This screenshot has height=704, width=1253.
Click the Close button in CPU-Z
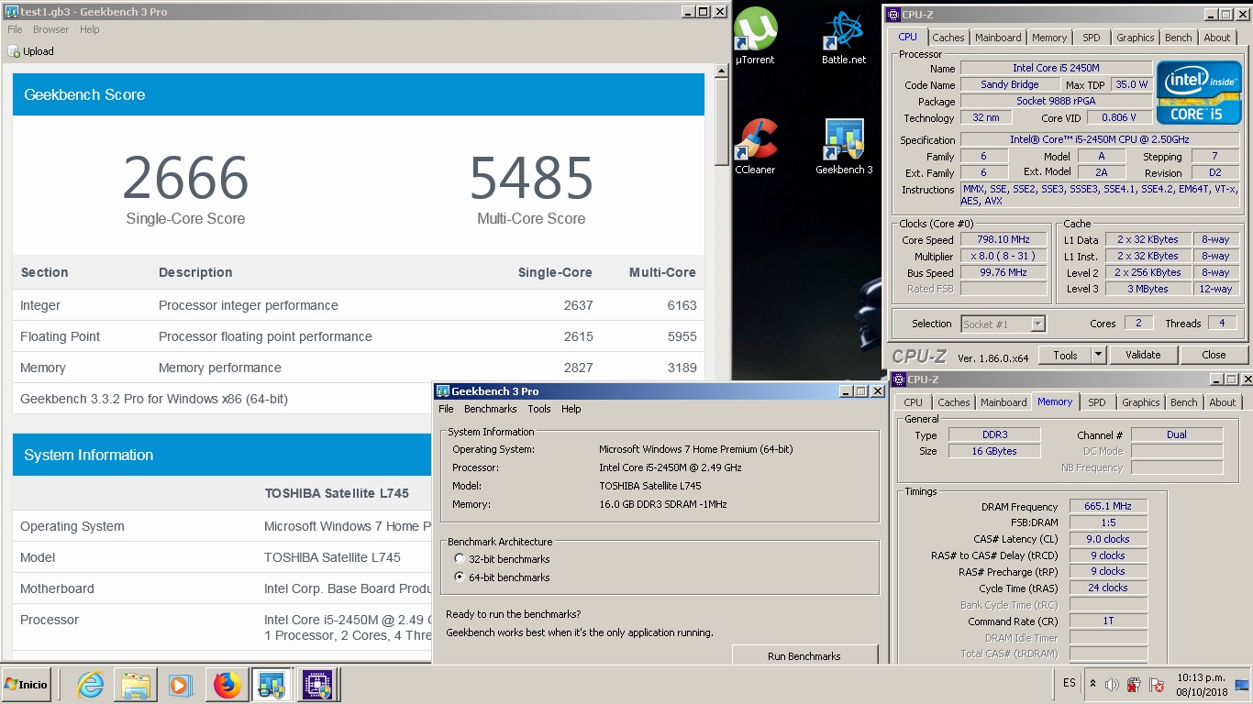[1214, 355]
